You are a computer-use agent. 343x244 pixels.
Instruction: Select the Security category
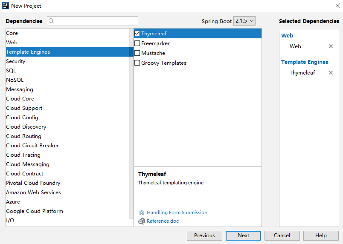16,61
